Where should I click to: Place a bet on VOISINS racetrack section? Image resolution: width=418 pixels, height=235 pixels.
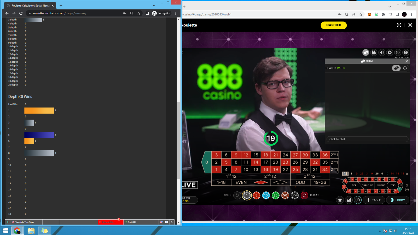click(381, 185)
